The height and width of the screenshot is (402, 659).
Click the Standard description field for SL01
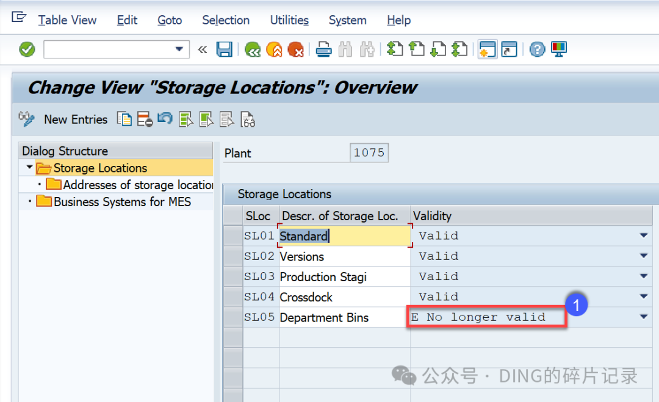[345, 236]
